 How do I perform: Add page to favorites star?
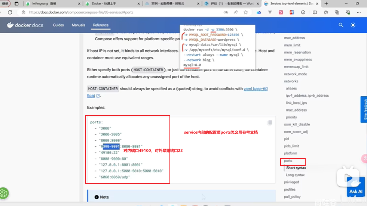[x=245, y=12]
